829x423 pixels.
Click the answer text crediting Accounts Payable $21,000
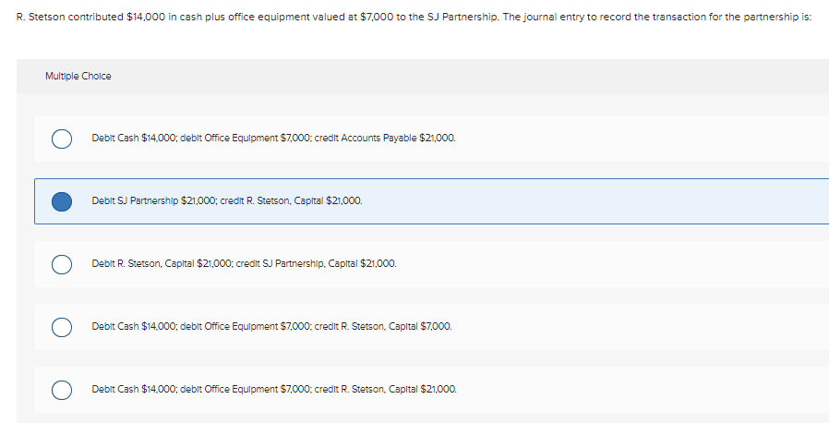point(273,138)
